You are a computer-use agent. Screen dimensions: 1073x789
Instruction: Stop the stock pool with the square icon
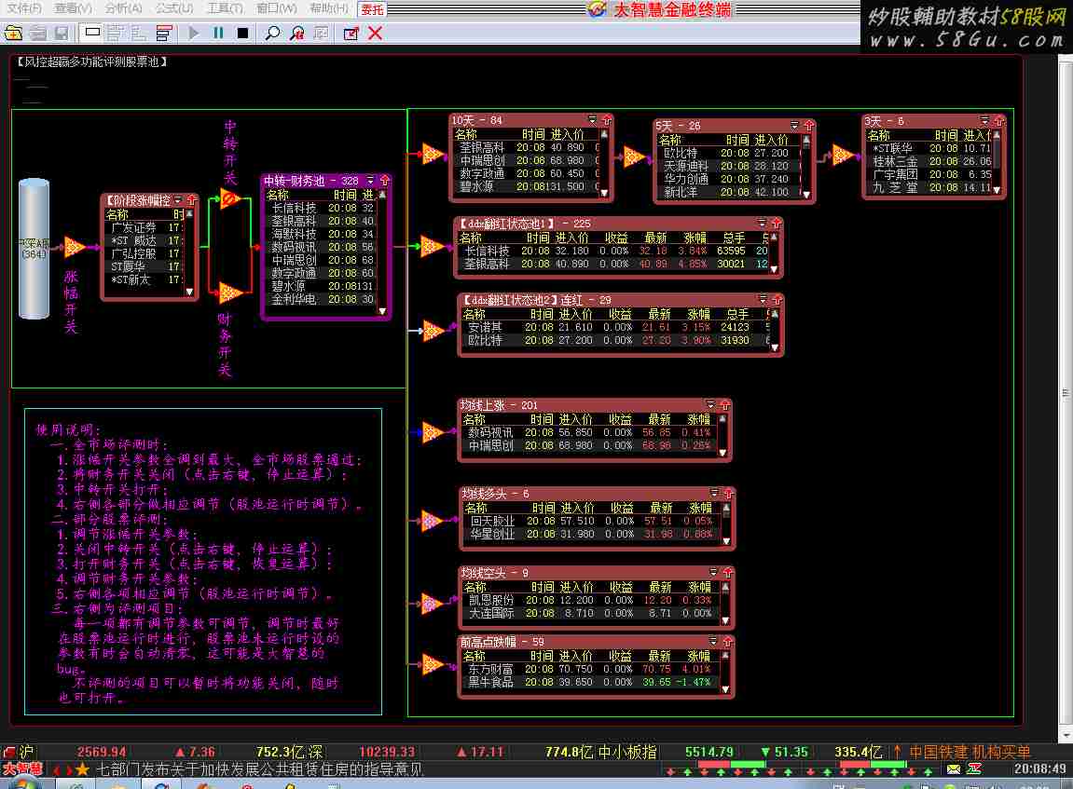[x=242, y=33]
